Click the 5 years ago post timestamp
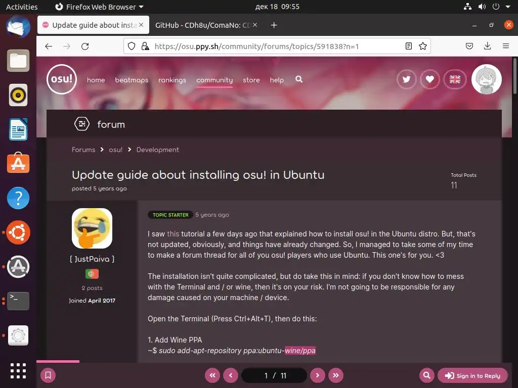Viewport: 518px width, 388px height. tap(212, 215)
